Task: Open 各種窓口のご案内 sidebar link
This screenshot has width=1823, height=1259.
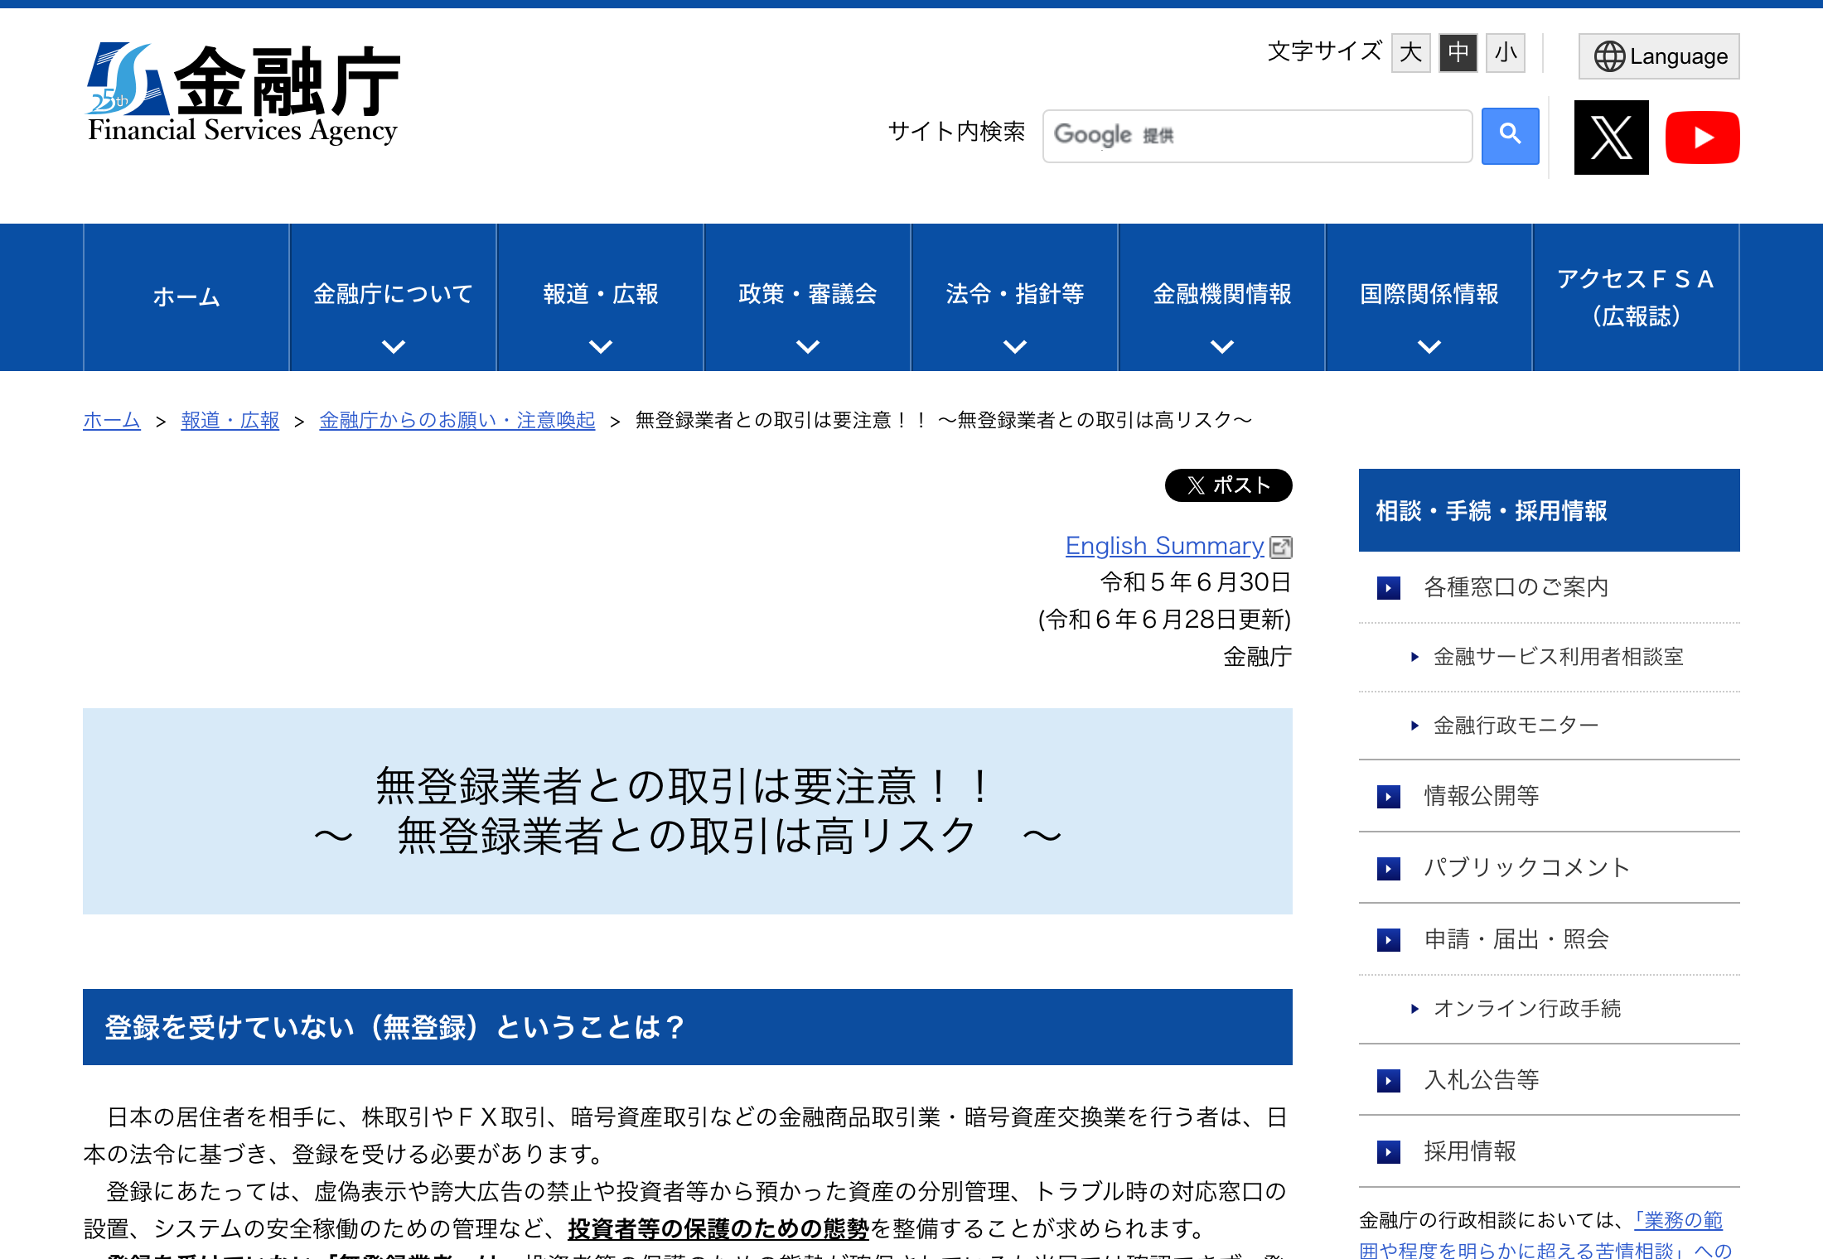Action: [x=1516, y=588]
